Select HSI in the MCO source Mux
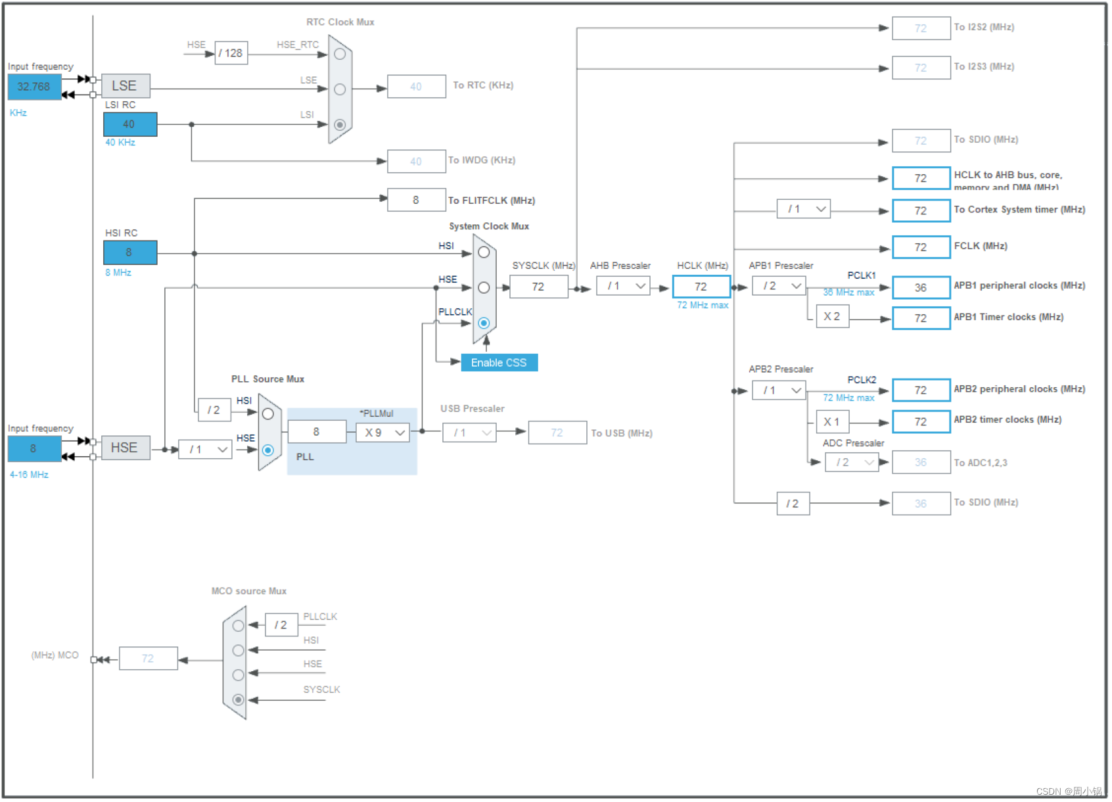 238,650
